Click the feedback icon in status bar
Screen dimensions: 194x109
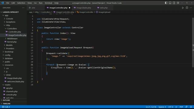pos(186,107)
